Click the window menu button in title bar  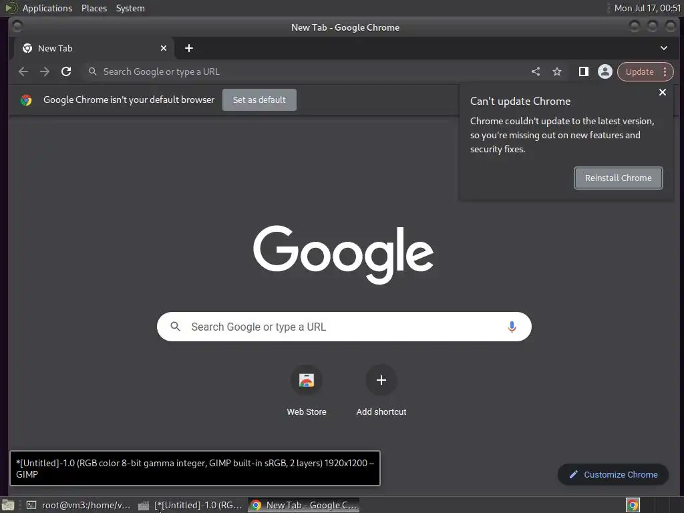click(x=17, y=27)
